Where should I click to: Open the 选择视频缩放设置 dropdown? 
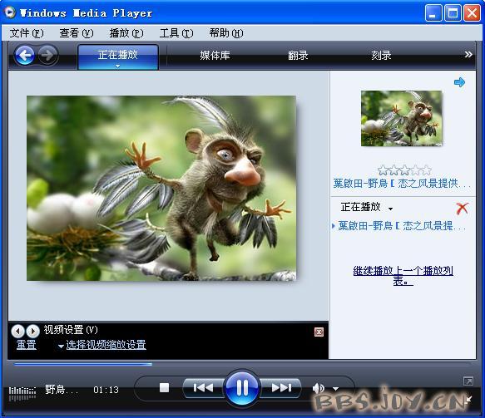[102, 345]
